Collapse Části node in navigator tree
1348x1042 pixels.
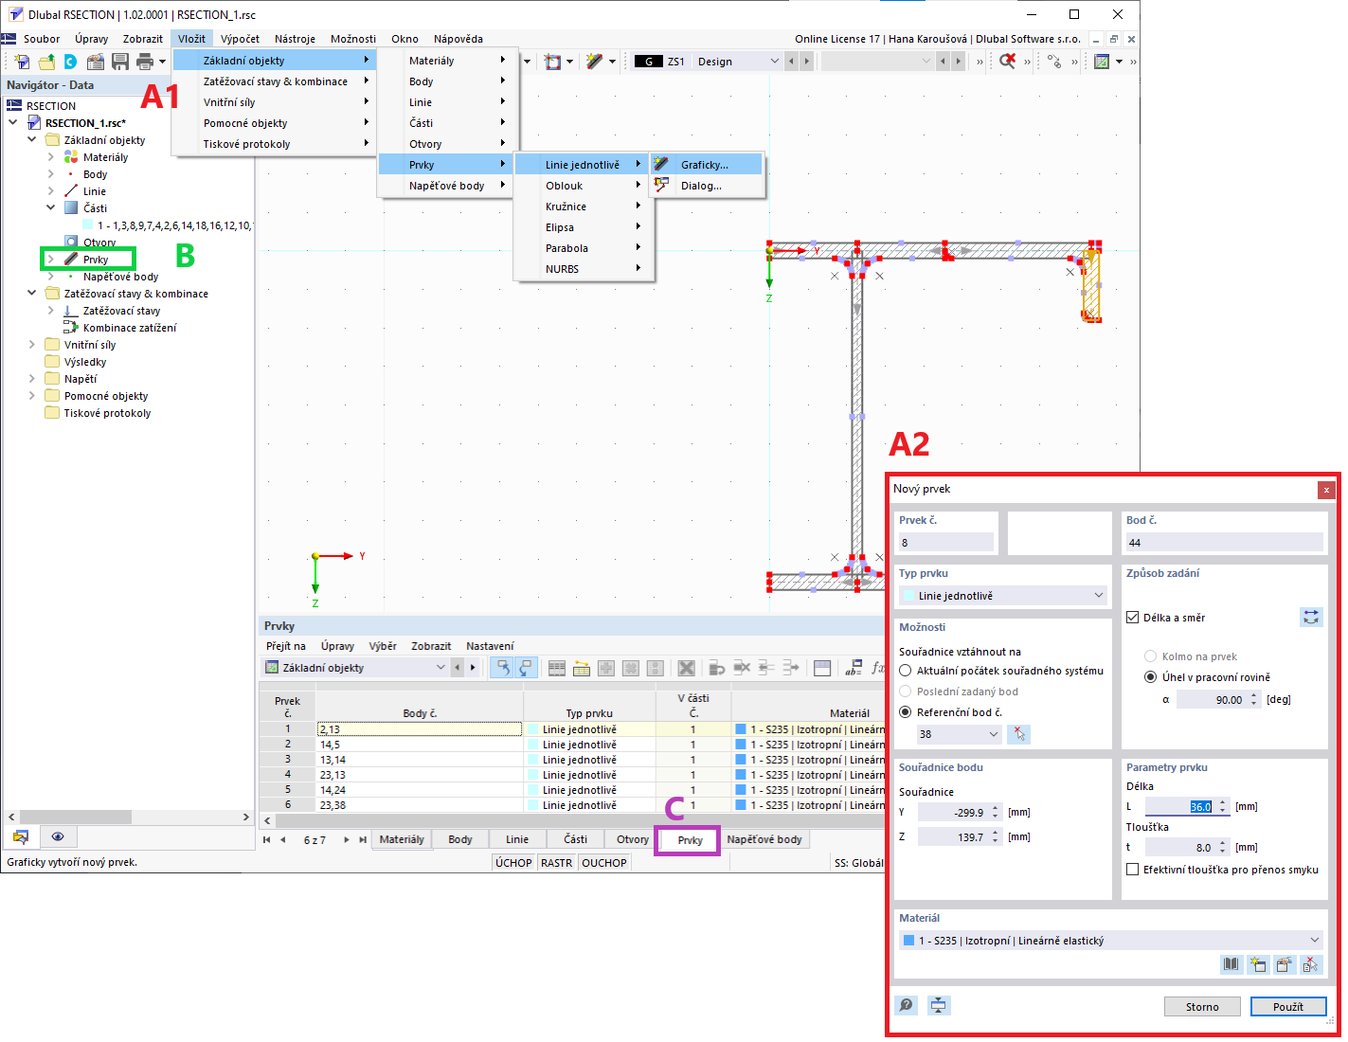click(50, 207)
